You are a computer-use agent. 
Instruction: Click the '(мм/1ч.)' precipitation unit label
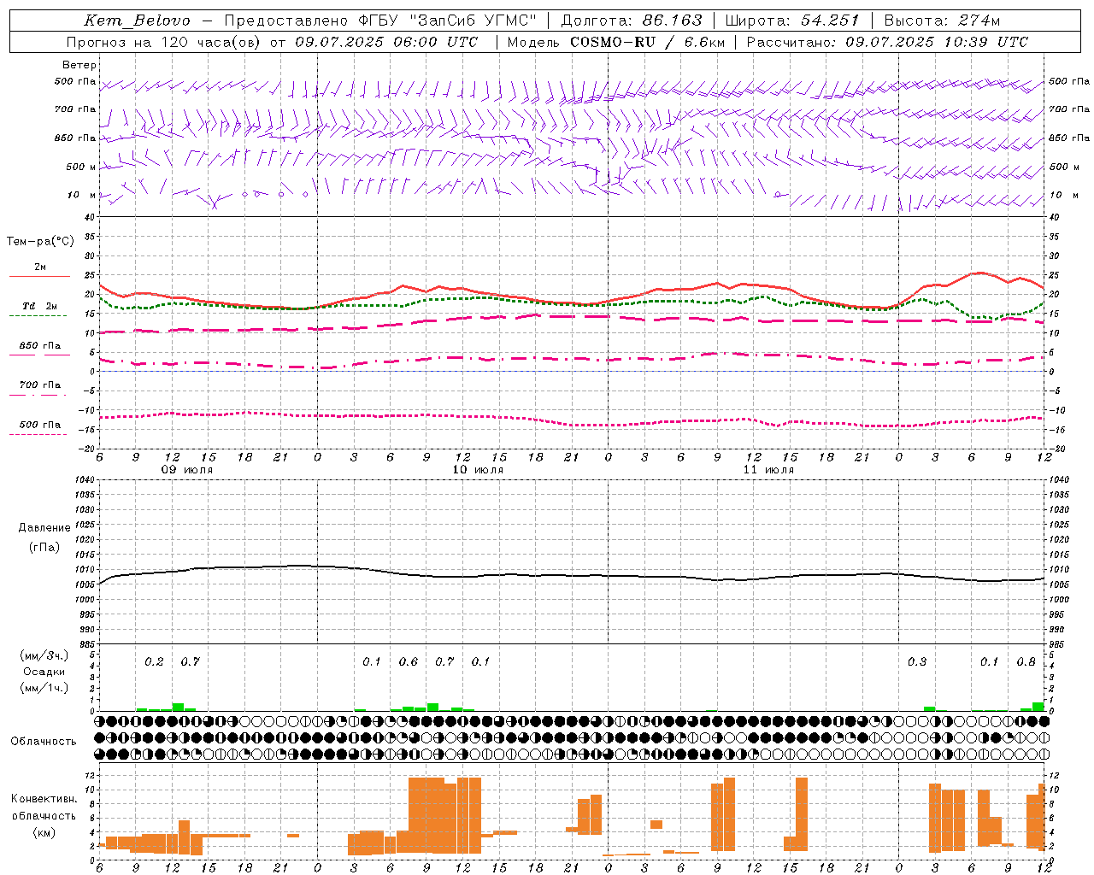click(43, 688)
